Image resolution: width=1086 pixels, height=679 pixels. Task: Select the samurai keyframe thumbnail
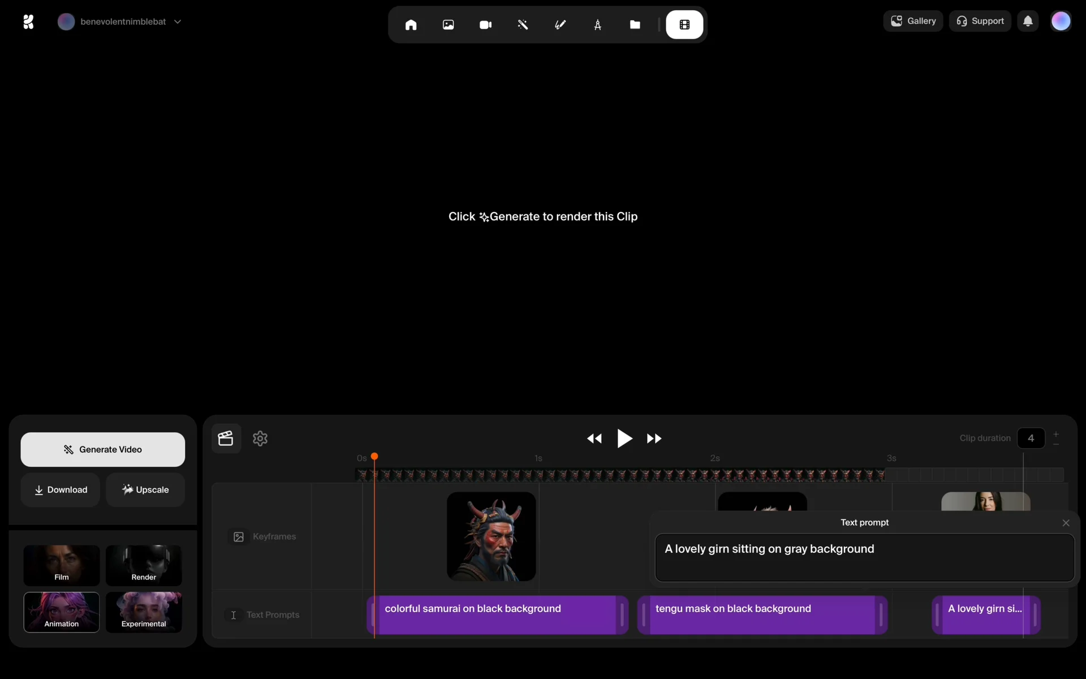point(491,536)
